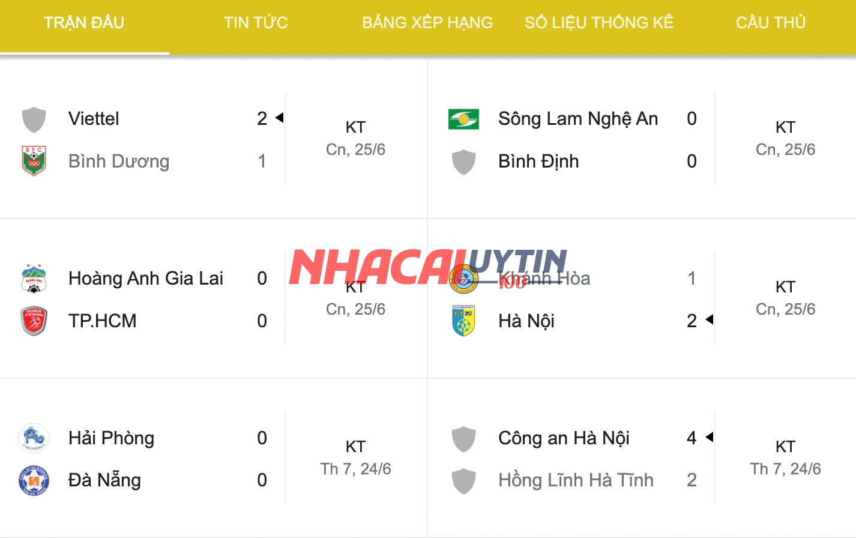The height and width of the screenshot is (538, 856).
Task: Click the KT status of Hải Phòng match
Action: (x=356, y=447)
